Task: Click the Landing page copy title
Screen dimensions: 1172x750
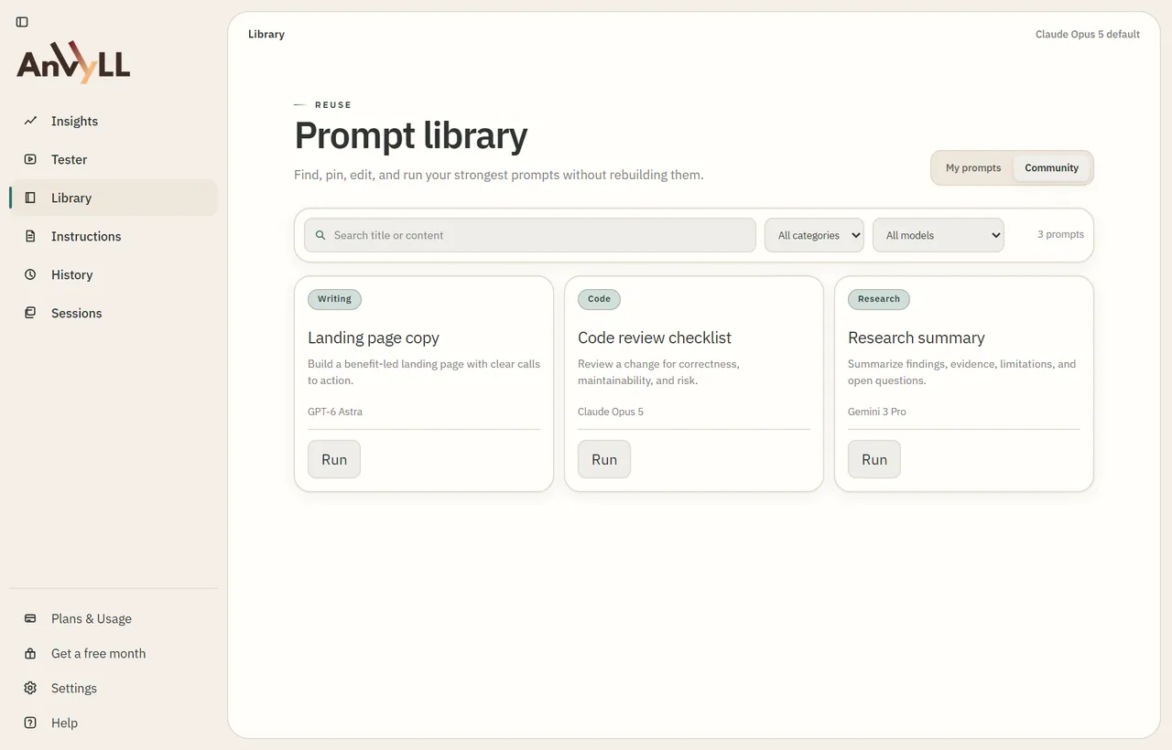Action: (x=374, y=337)
